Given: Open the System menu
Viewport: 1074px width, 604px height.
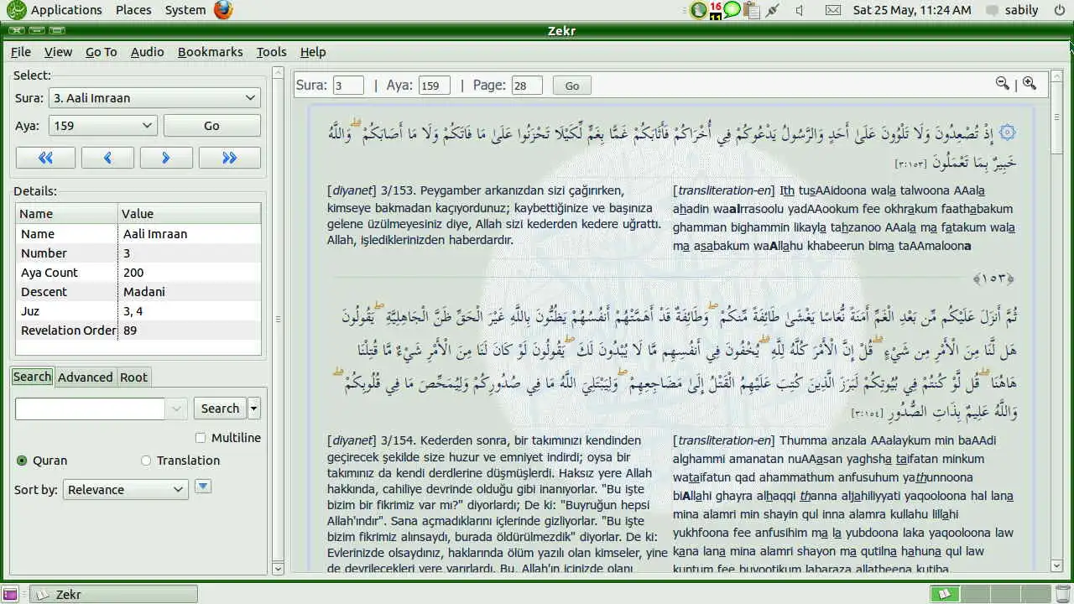Looking at the screenshot, I should (185, 10).
